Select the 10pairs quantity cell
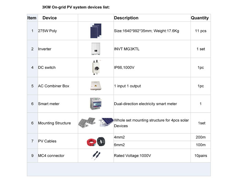This screenshot has height=180, width=245. coord(201,156)
